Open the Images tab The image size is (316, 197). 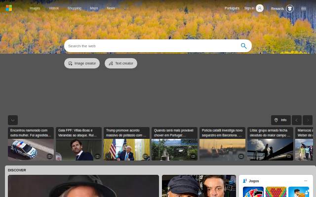point(35,8)
